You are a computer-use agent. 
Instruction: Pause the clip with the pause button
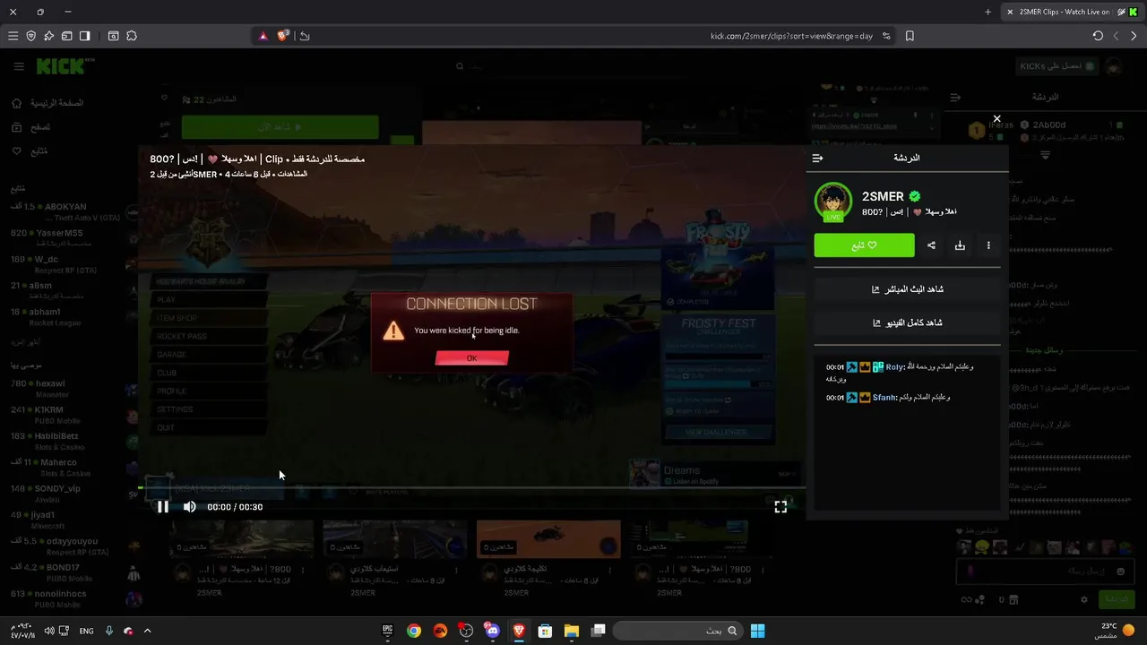(163, 507)
